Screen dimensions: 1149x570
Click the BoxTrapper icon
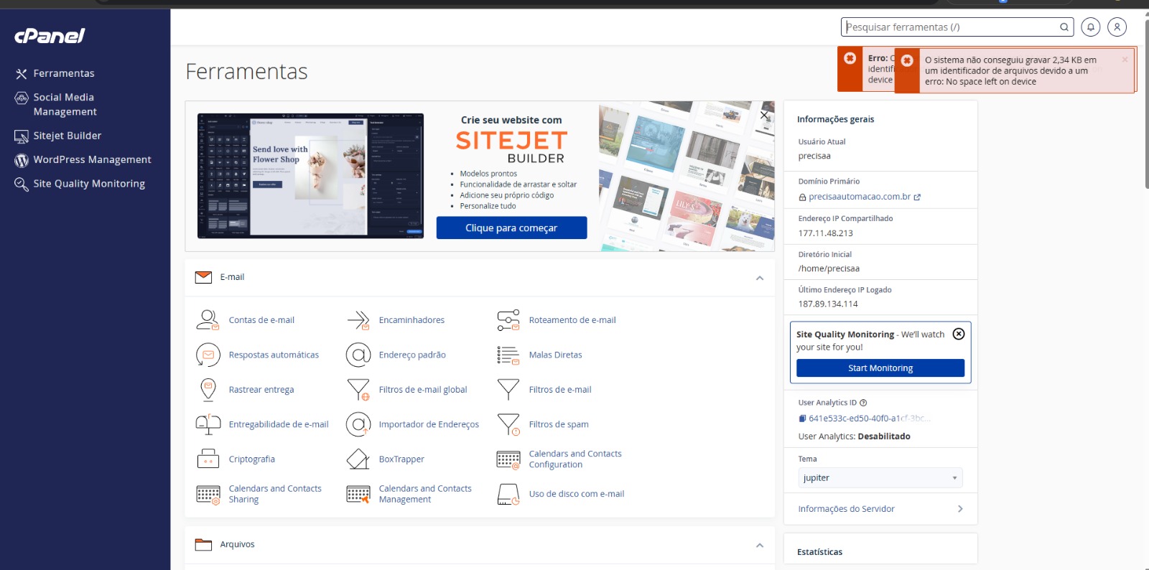[358, 459]
